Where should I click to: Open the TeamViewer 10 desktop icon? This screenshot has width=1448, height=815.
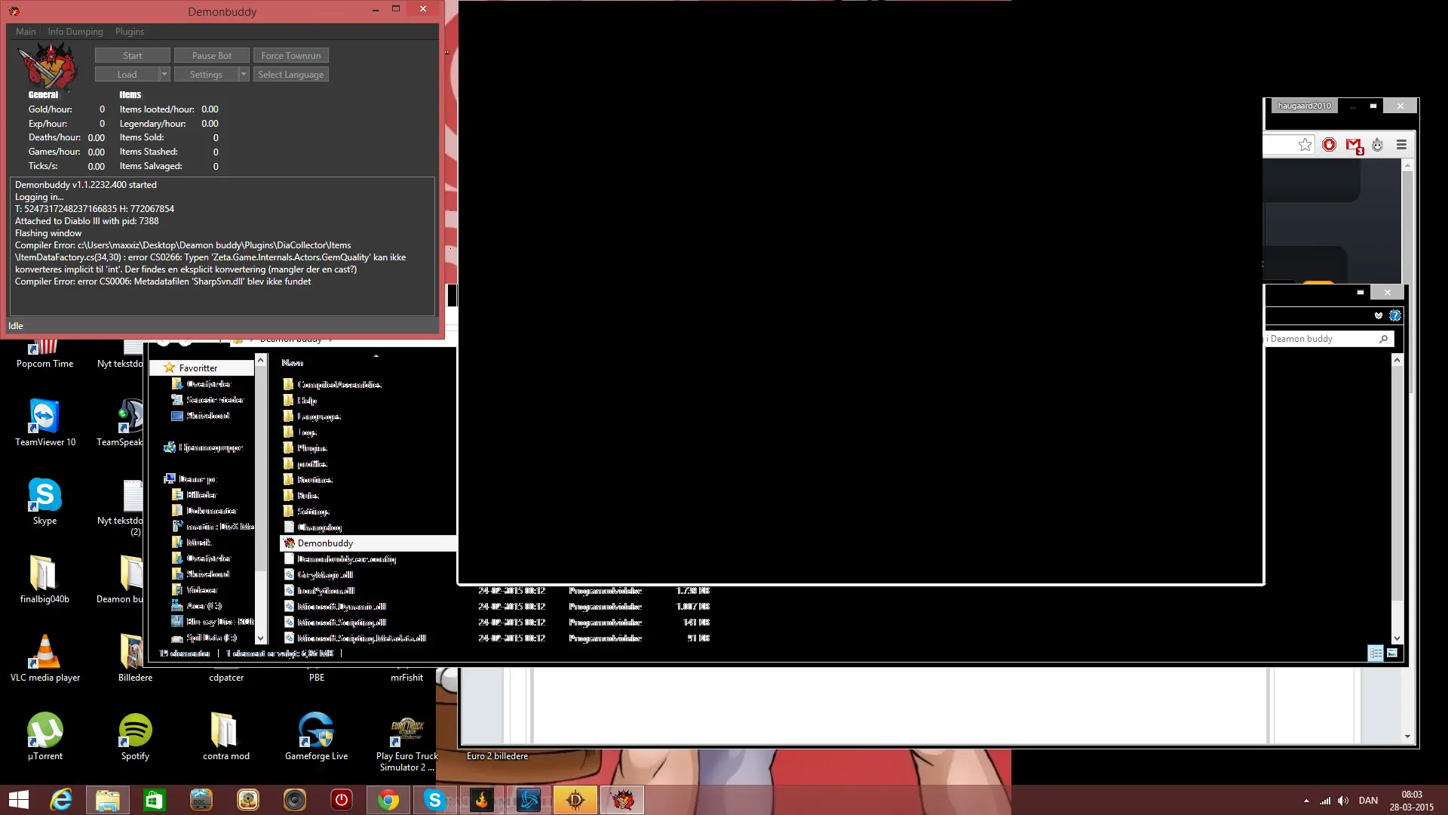pyautogui.click(x=44, y=423)
